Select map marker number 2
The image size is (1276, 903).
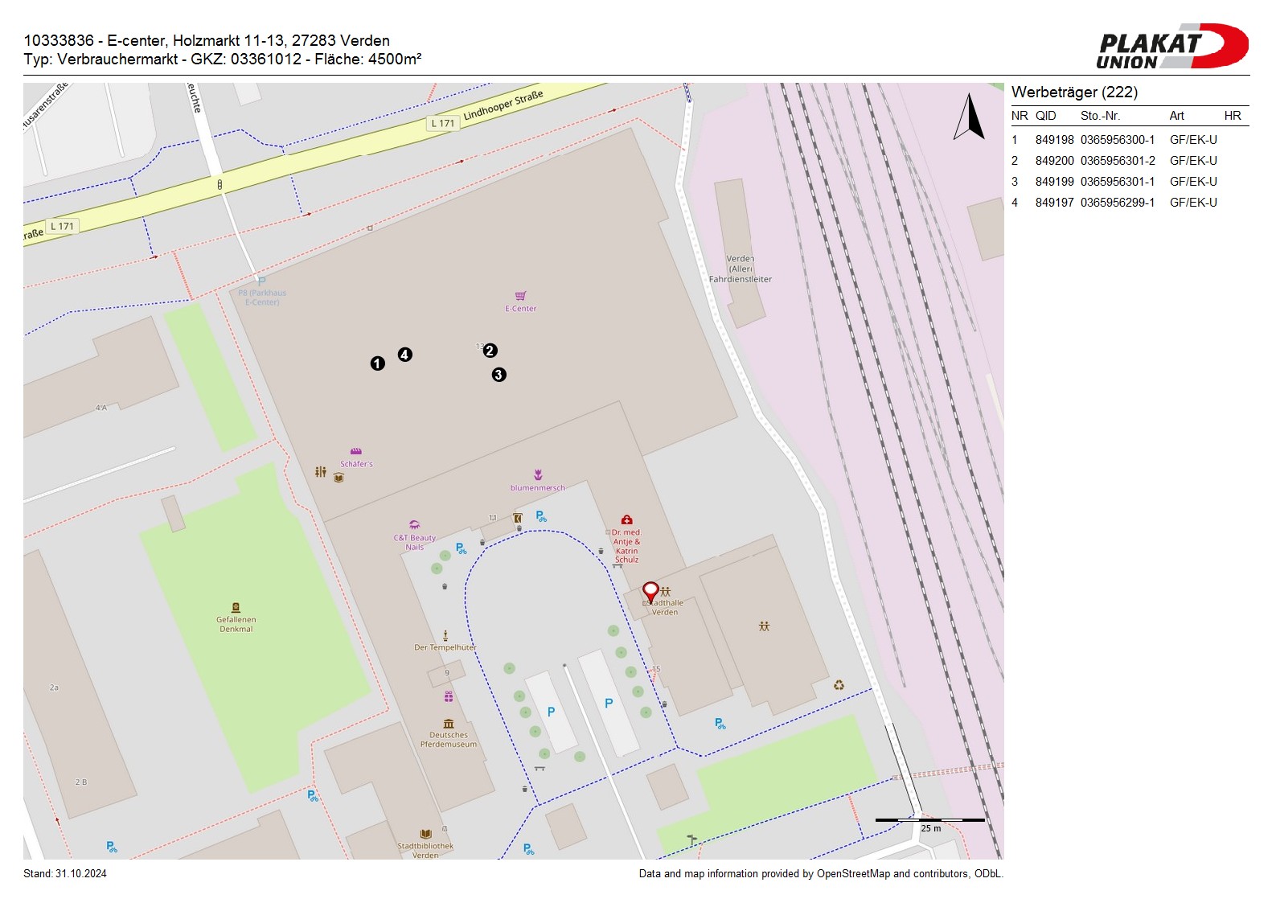490,351
